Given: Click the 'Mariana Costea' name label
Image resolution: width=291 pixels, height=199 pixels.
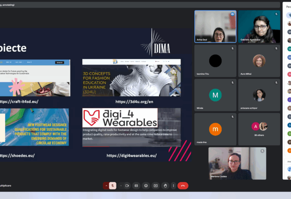Looking at the screenshot, I should point(218,176).
